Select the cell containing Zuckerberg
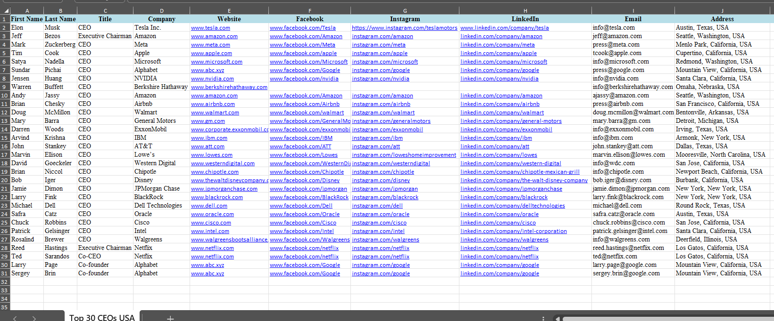The image size is (774, 321). [x=60, y=44]
